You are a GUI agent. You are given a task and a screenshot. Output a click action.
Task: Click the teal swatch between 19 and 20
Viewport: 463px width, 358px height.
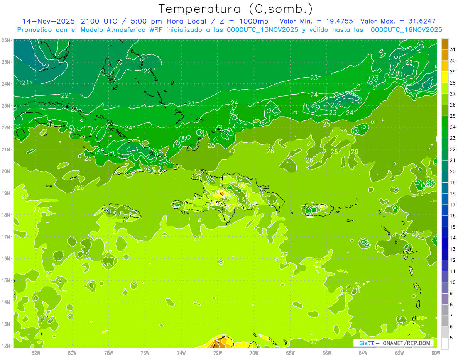click(x=445, y=177)
